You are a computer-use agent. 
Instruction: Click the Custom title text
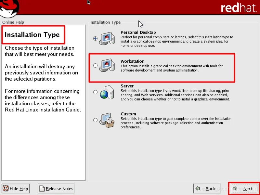point(128,114)
